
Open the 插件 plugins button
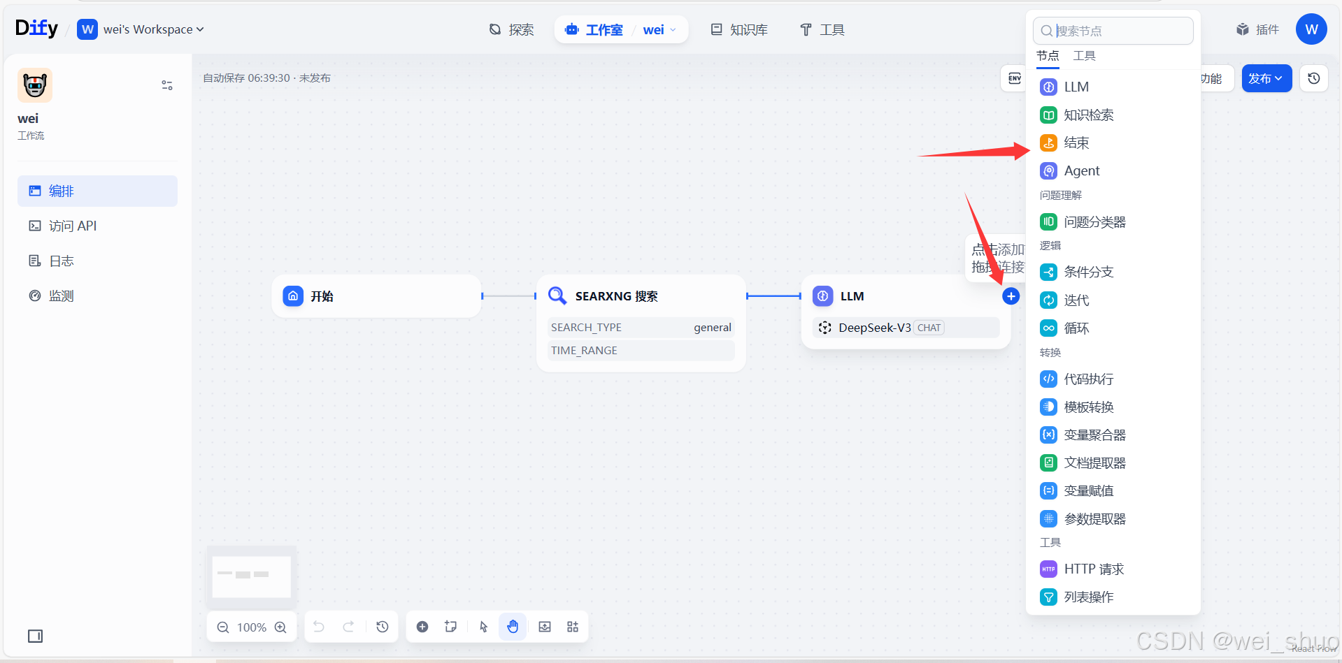pyautogui.click(x=1257, y=29)
